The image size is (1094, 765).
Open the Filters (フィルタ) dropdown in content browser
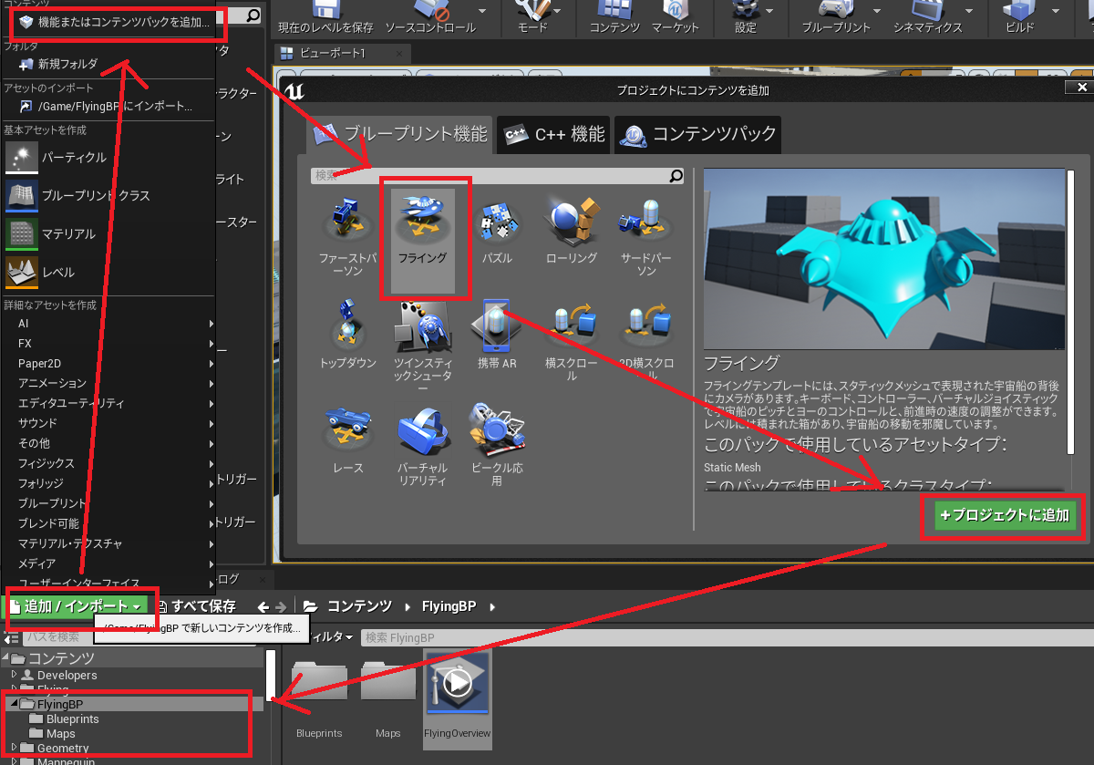click(330, 636)
